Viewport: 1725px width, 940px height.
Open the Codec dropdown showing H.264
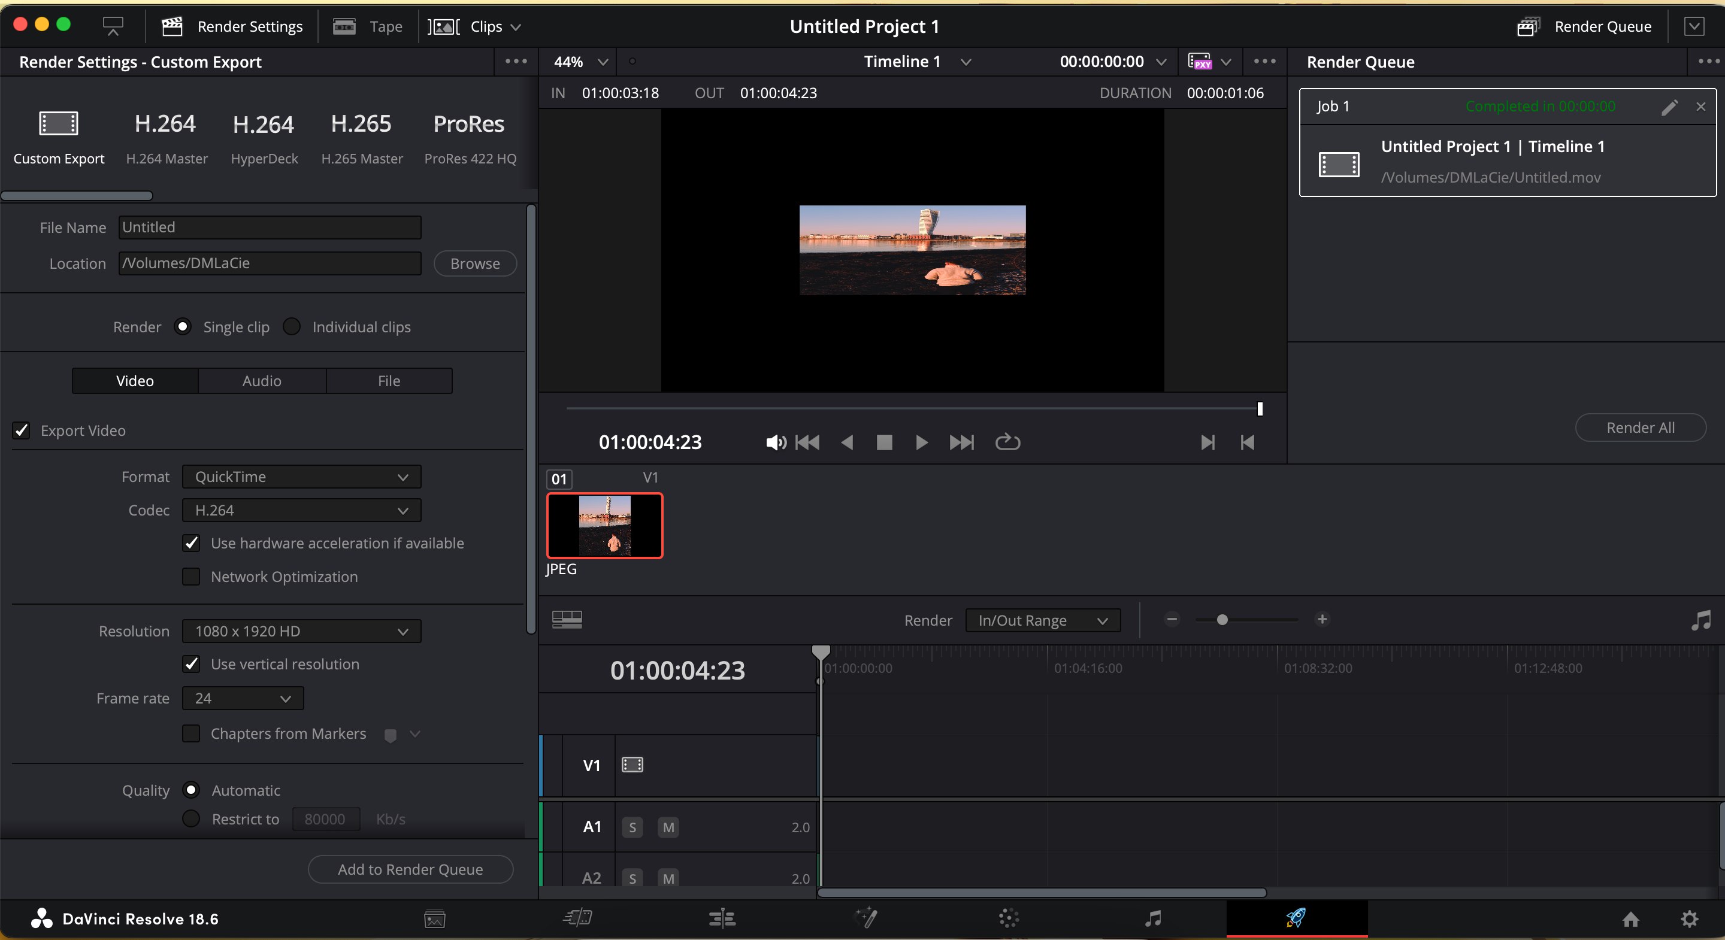point(300,510)
